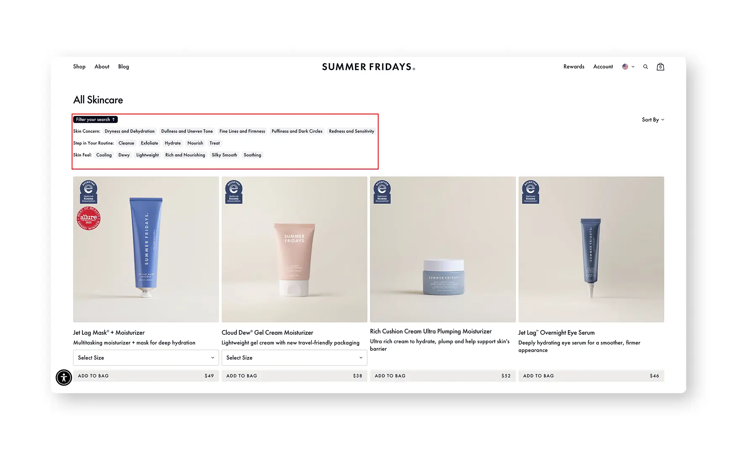Open the About menu
Viewport: 737px width, 450px height.
(x=102, y=66)
